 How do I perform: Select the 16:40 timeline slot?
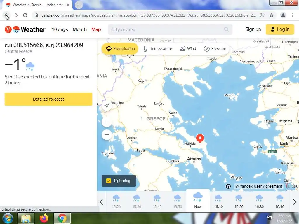[279, 202]
